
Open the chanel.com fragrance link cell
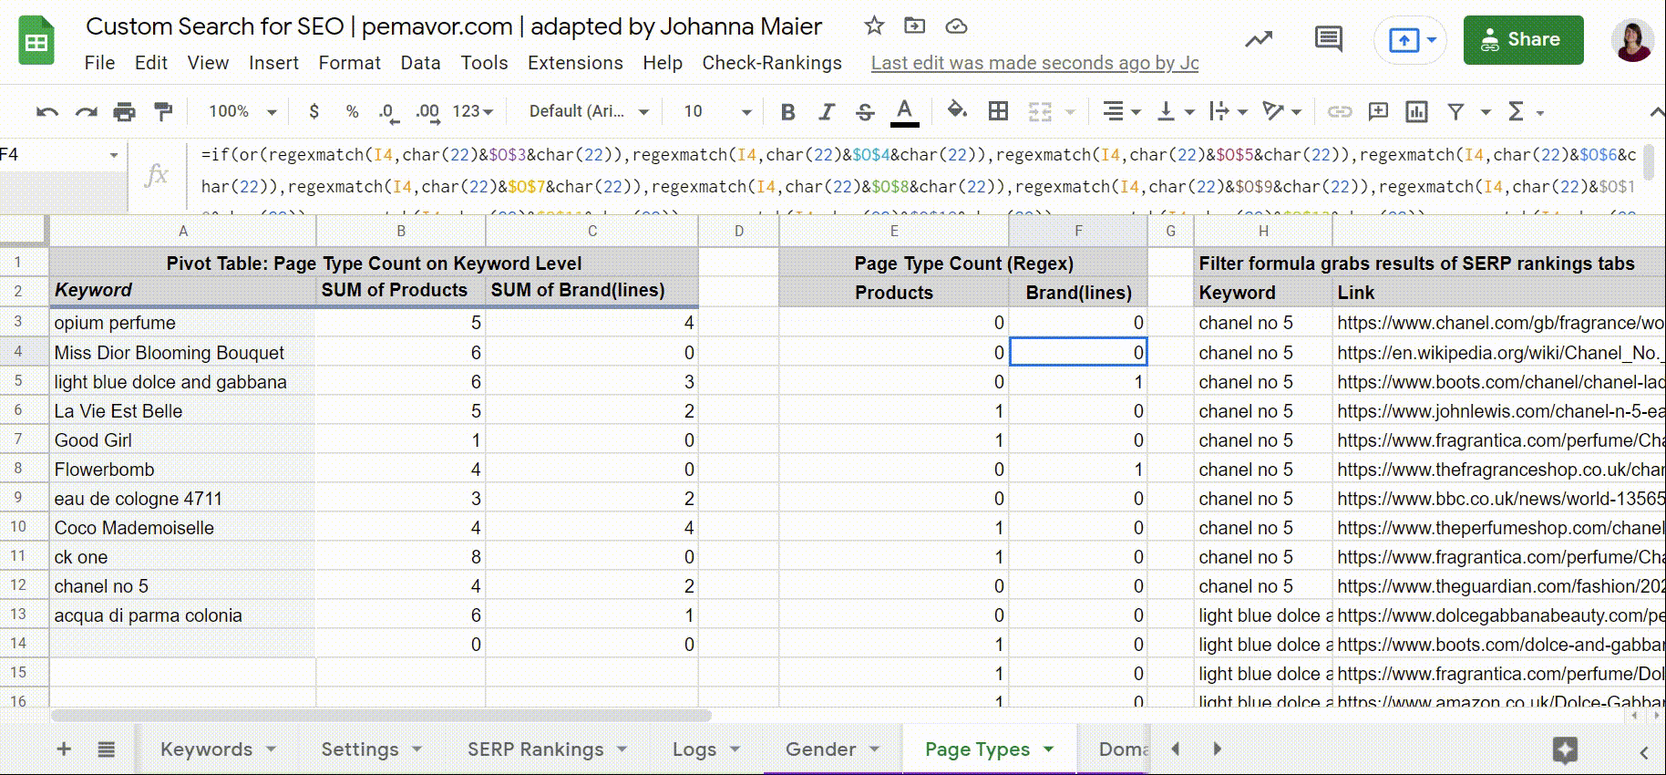point(1499,323)
